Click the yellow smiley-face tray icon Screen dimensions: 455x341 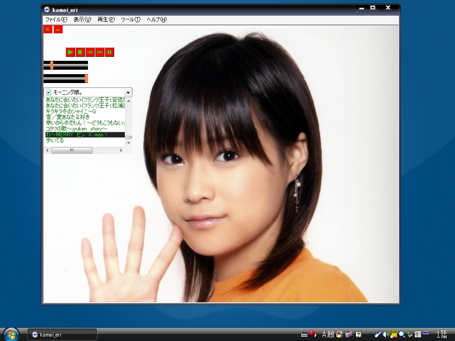394,334
